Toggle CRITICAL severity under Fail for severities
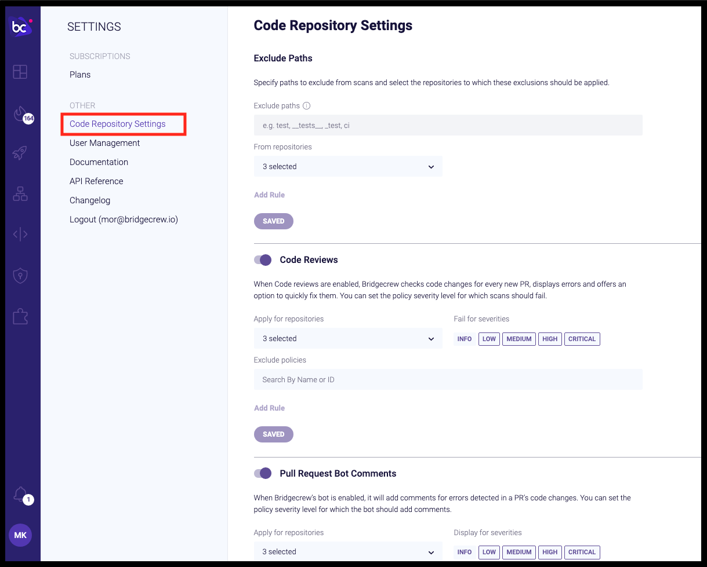 click(582, 339)
